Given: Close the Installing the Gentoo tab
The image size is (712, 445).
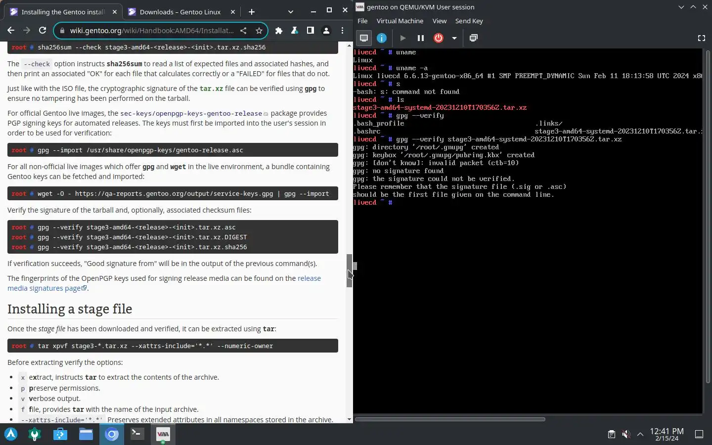Looking at the screenshot, I should pos(115,12).
